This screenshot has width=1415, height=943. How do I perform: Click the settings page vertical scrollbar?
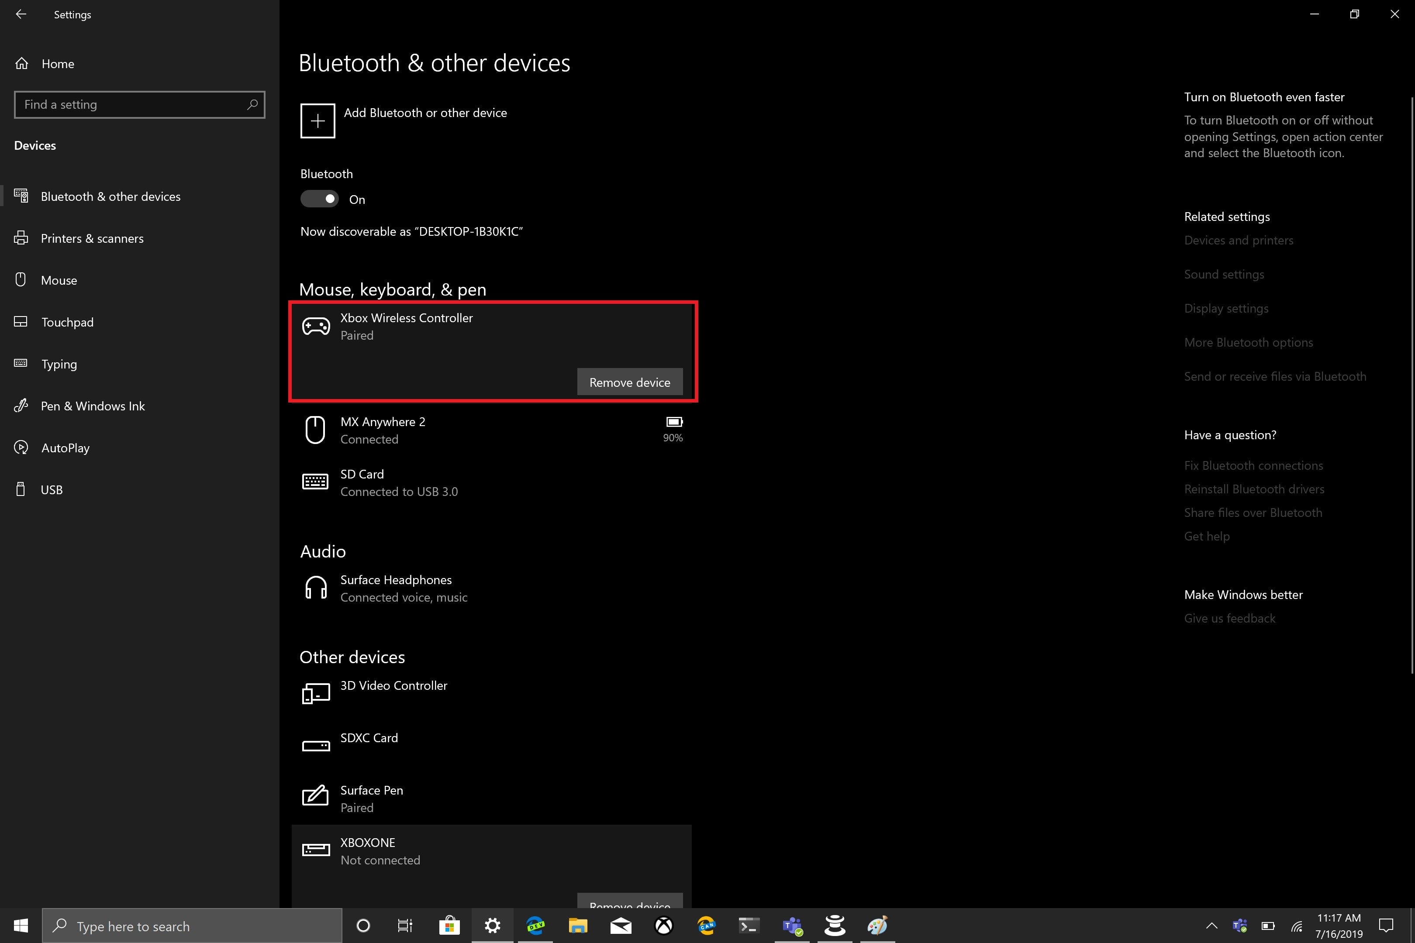[x=1412, y=385]
